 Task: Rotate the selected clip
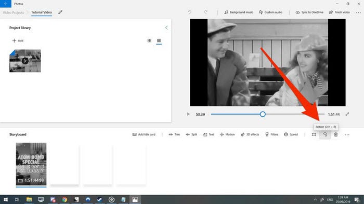(x=325, y=134)
